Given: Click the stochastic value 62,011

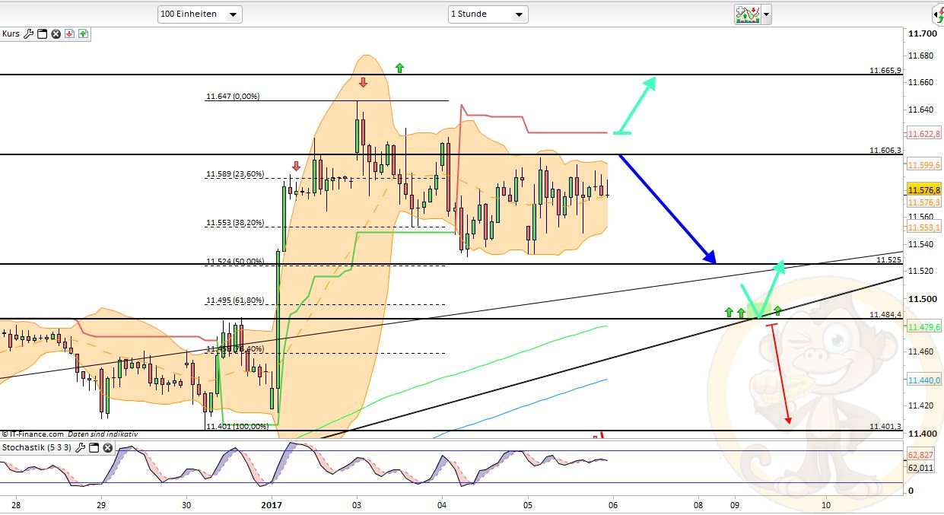Looking at the screenshot, I should (x=921, y=468).
